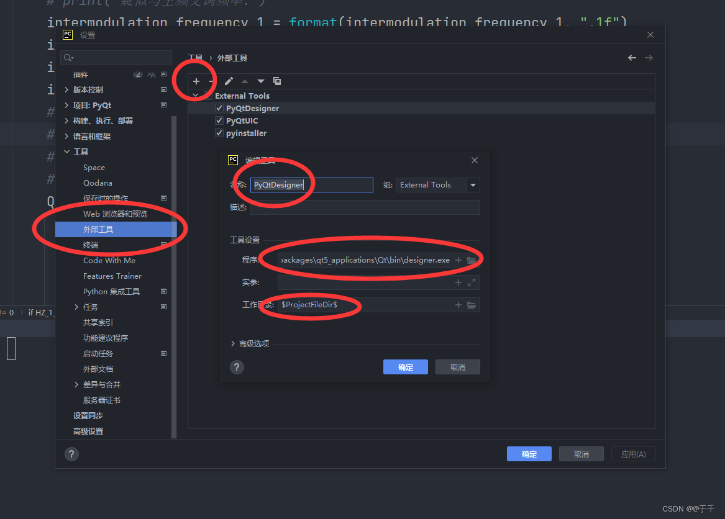Collapse the External Tools group chevron
The image size is (725, 519).
point(195,95)
